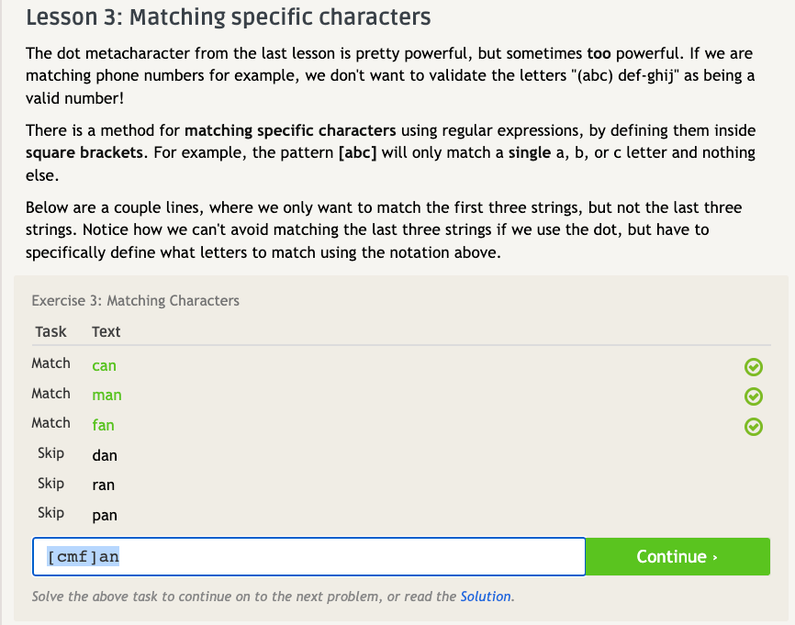
Task: Click the "dan" skip text
Action: (105, 455)
